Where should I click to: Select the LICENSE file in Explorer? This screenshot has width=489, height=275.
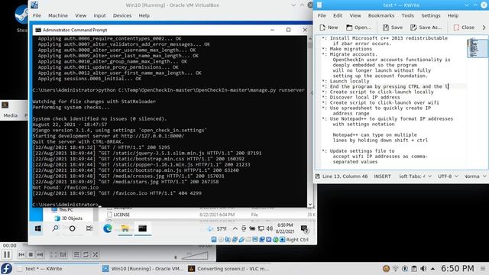pyautogui.click(x=121, y=215)
